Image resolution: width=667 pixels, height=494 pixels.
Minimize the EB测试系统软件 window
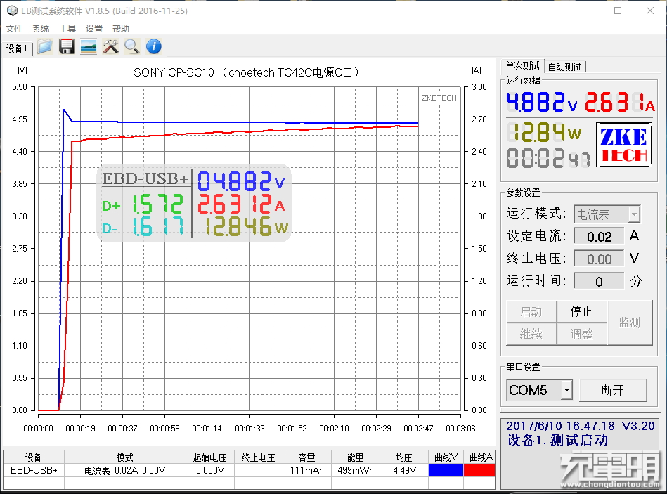click(586, 11)
